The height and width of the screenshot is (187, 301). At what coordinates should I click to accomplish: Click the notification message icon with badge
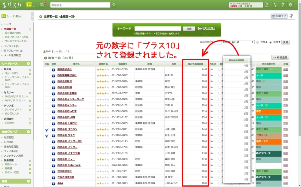42,5
